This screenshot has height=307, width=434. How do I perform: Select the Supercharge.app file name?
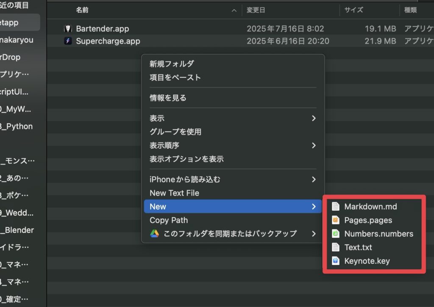click(x=108, y=41)
